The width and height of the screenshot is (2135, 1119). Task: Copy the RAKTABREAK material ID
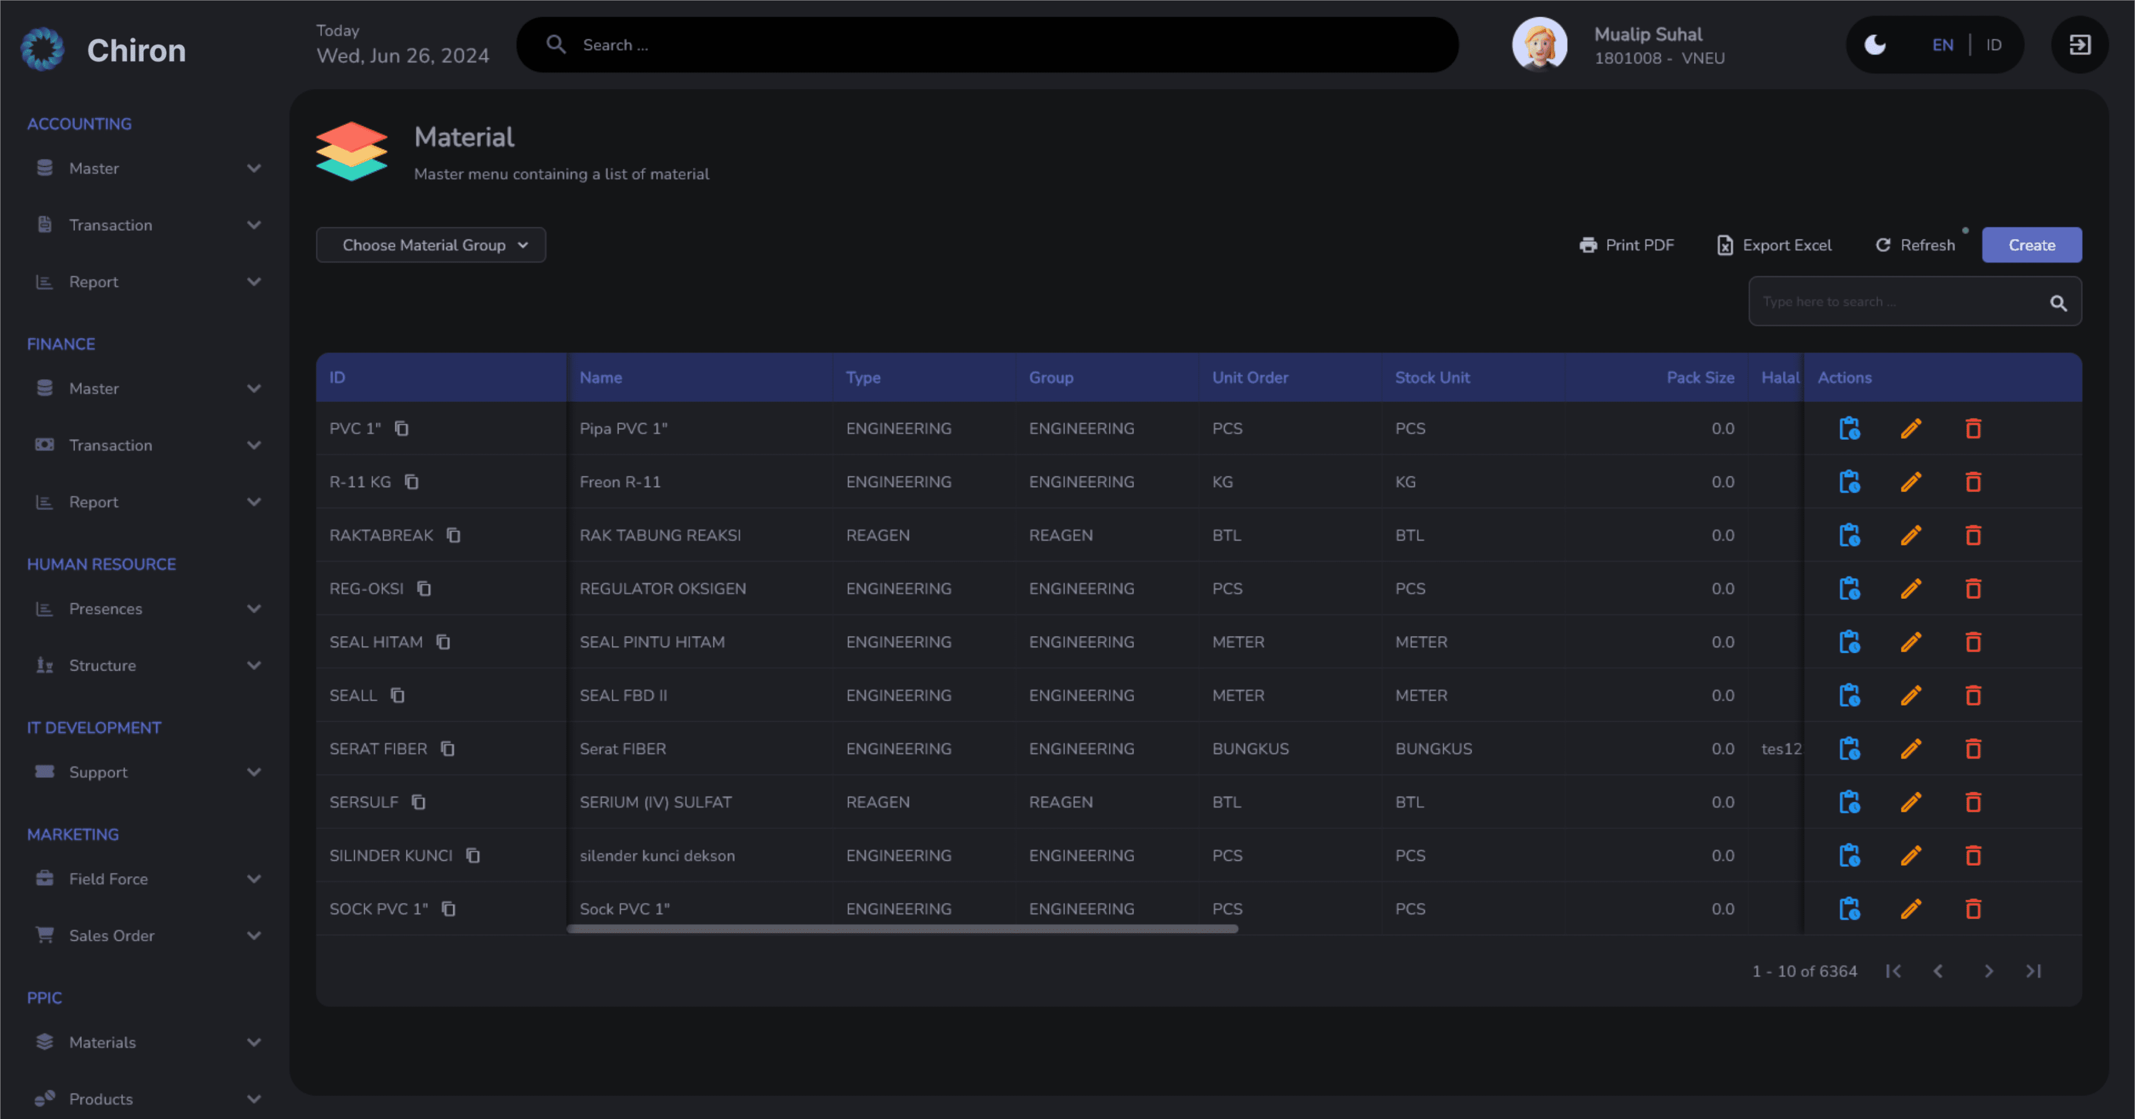(453, 535)
